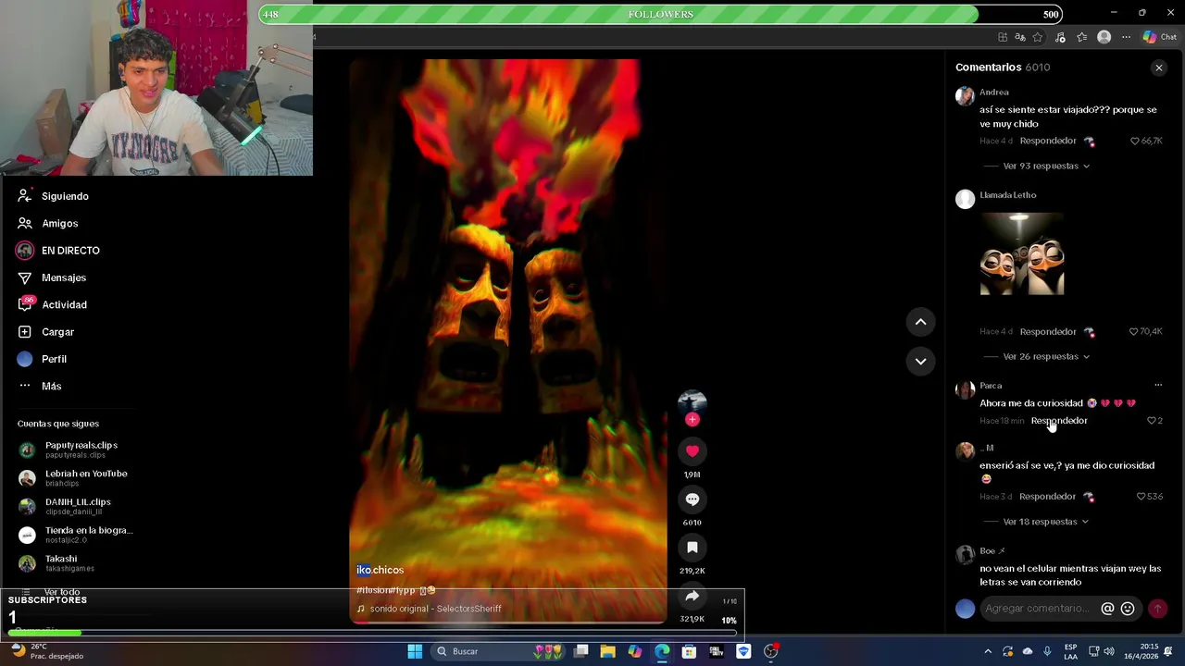Open Llamada Letho's comment image

coord(1022,253)
